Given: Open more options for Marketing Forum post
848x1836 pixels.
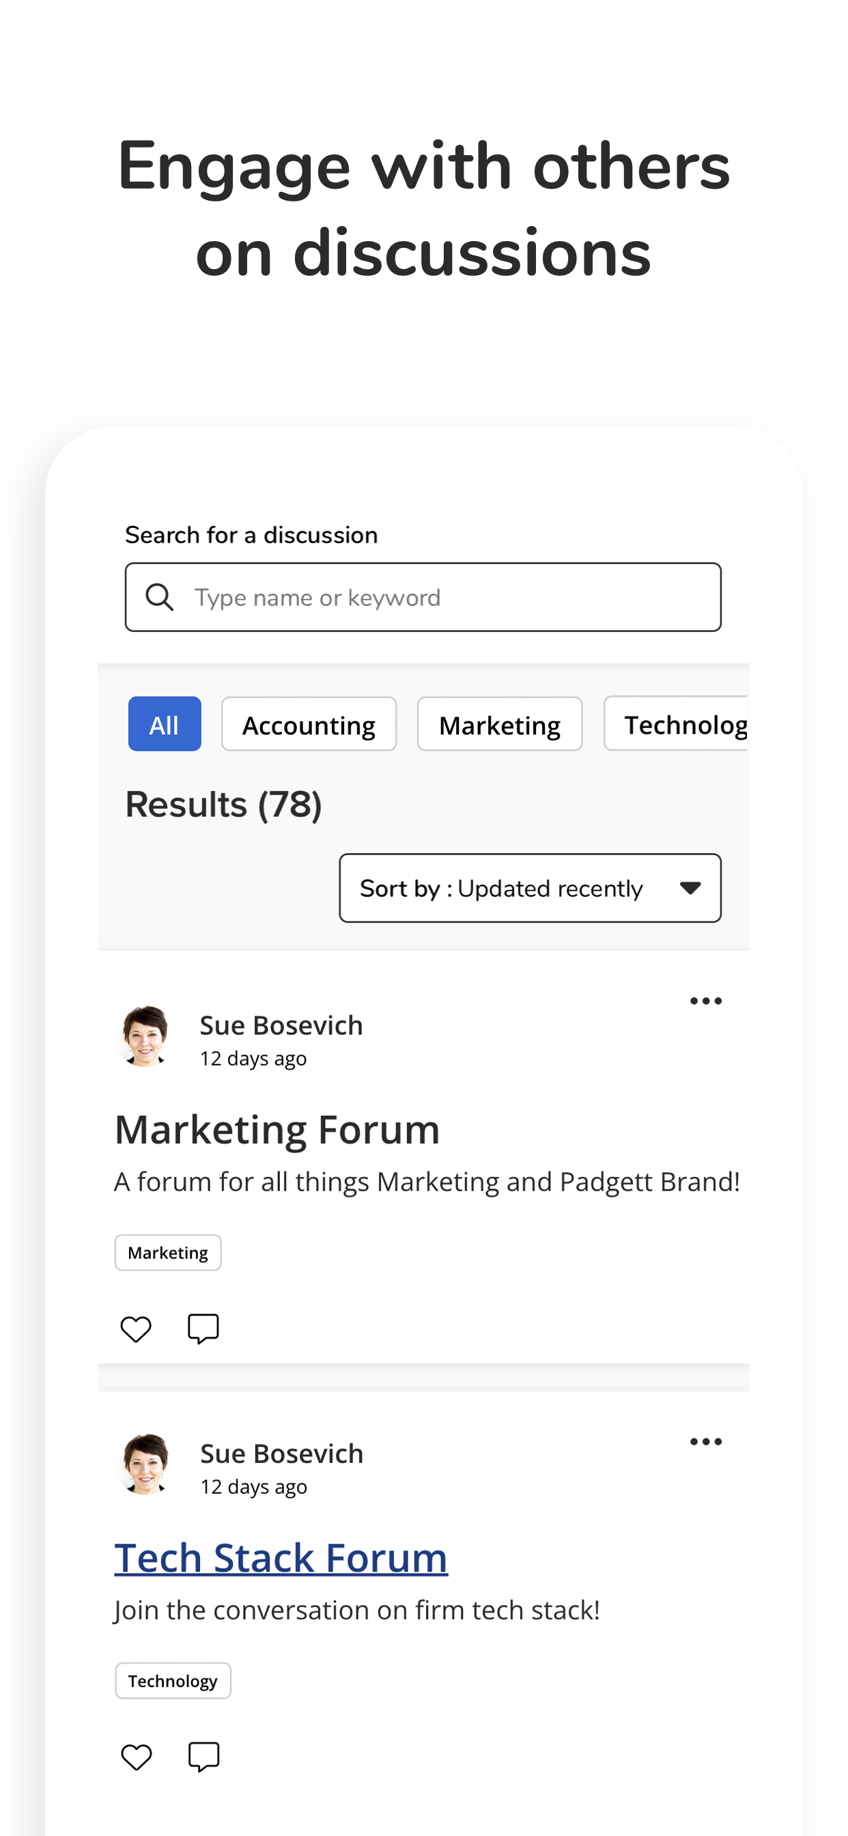Looking at the screenshot, I should [705, 1001].
